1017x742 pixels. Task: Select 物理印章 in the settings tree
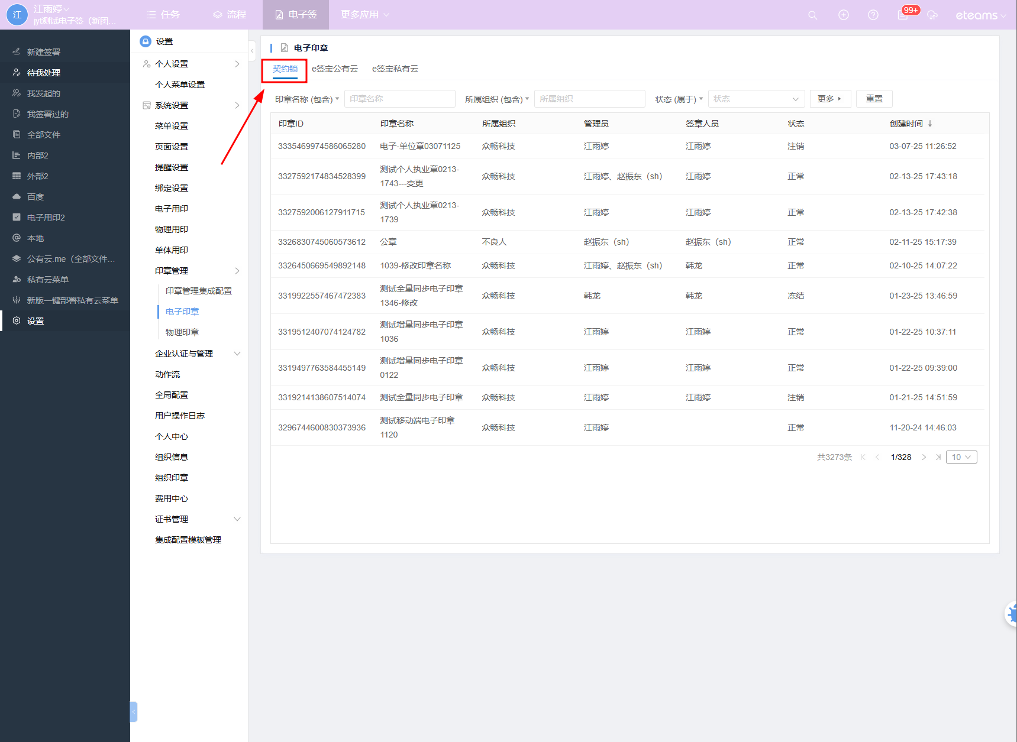[182, 332]
